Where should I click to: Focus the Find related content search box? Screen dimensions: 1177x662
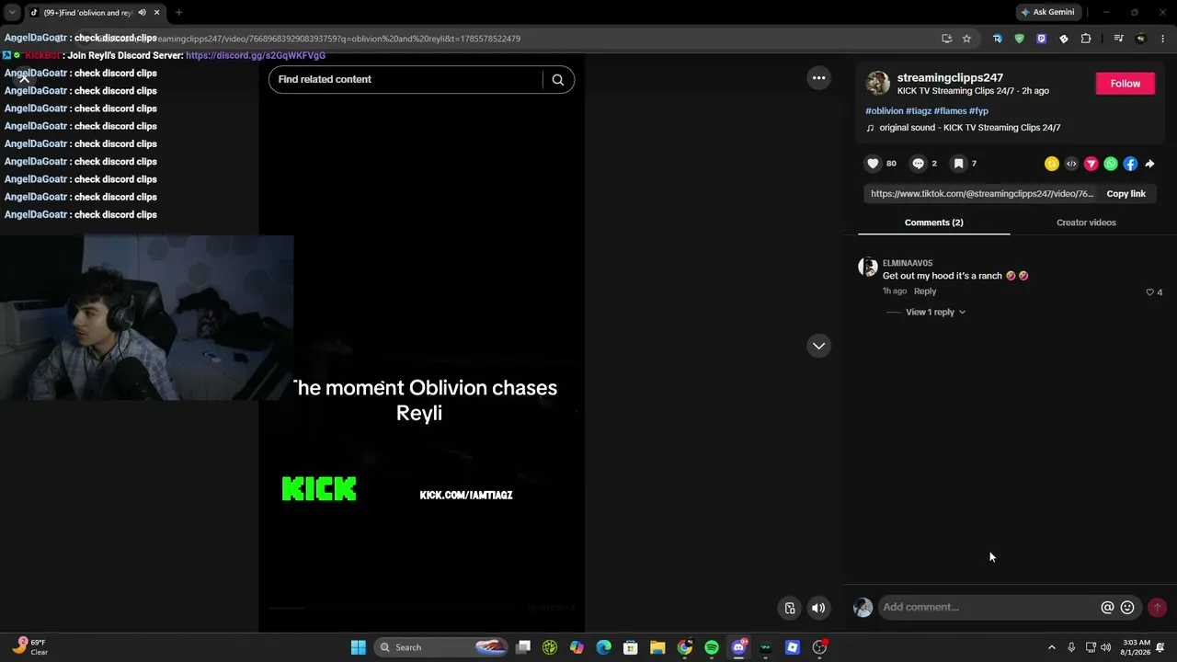tap(409, 79)
